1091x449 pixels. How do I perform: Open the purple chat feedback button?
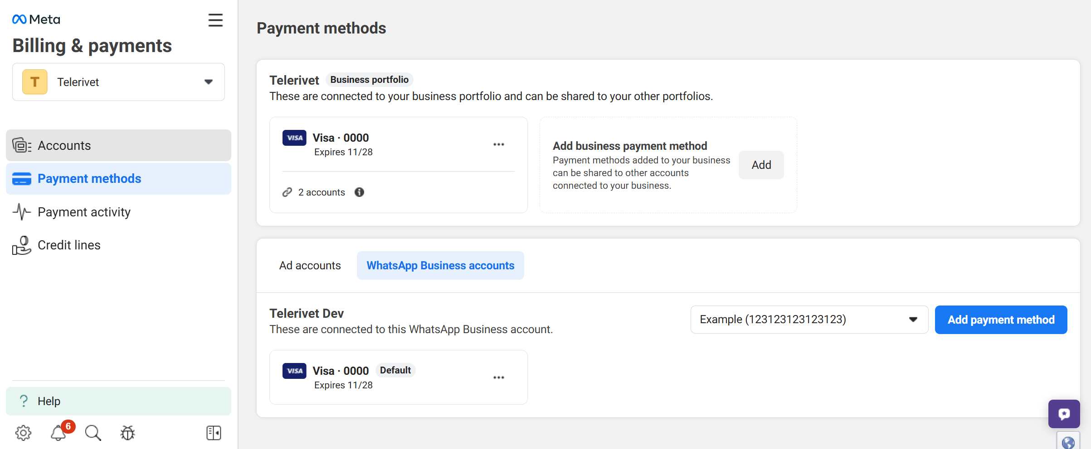[1064, 414]
